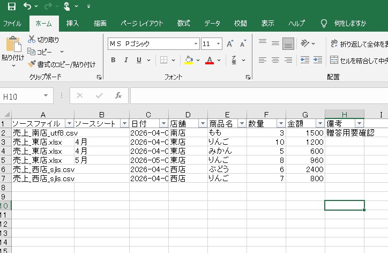Open the Name Box dropdown arrow
The width and height of the screenshot is (388, 253).
point(46,95)
